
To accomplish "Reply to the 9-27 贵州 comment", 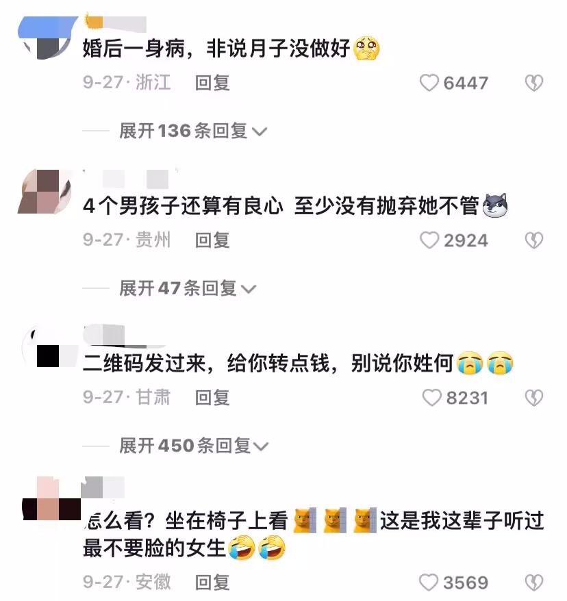I will (x=212, y=240).
